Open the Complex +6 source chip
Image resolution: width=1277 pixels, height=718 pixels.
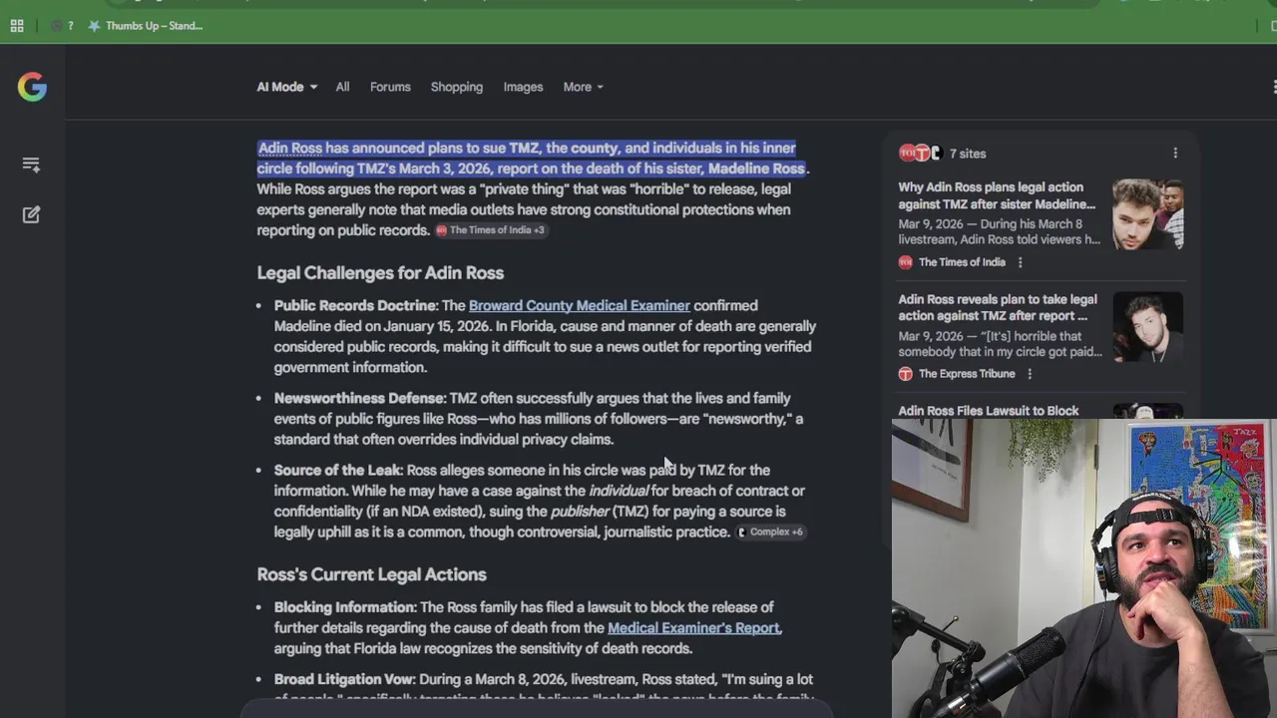[x=770, y=533]
